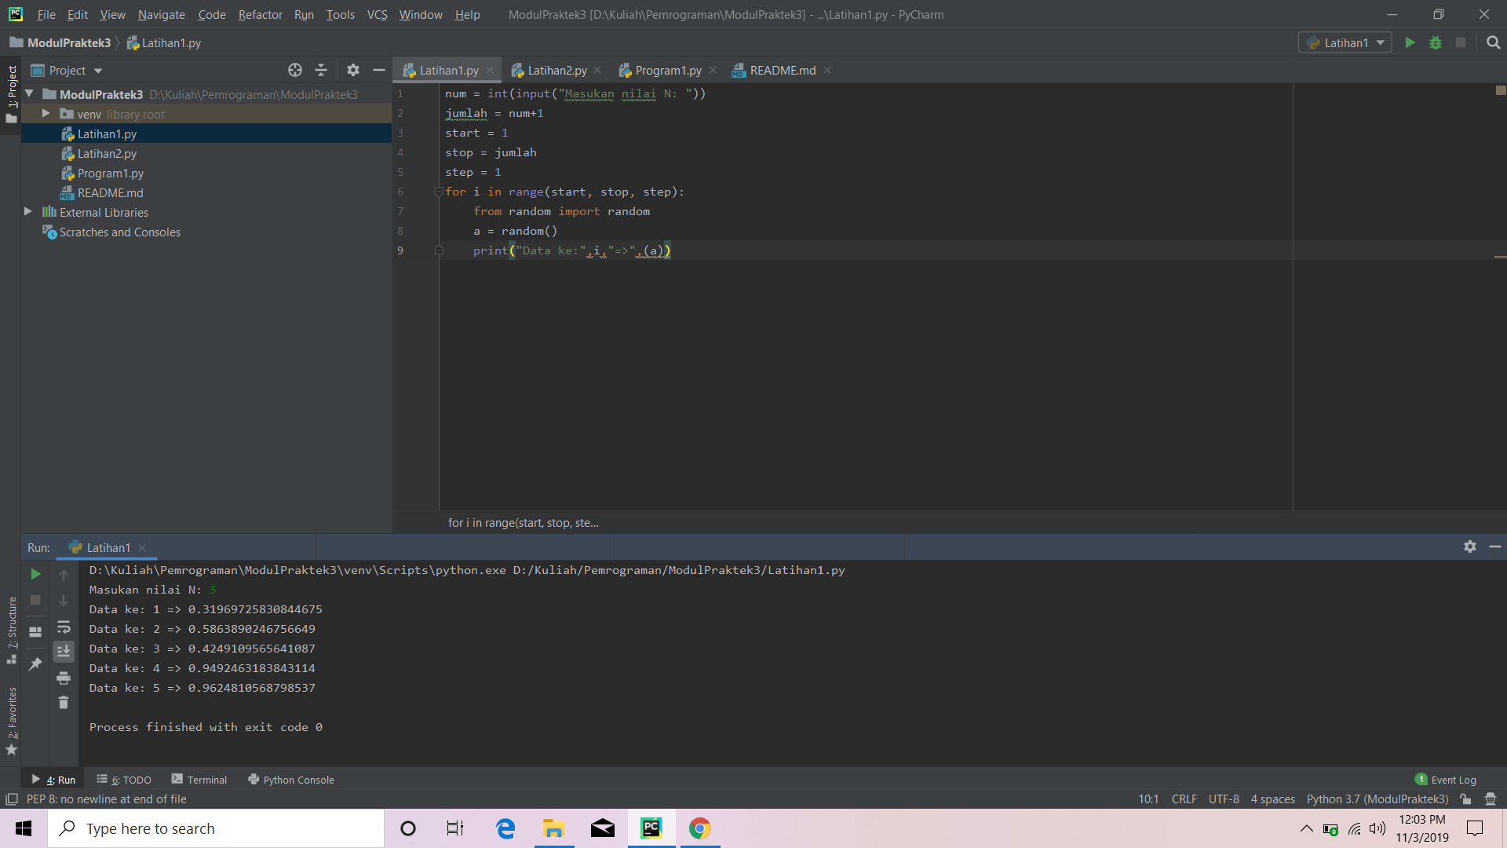Rerun the Latihan1 program
The width and height of the screenshot is (1507, 848).
35,574
